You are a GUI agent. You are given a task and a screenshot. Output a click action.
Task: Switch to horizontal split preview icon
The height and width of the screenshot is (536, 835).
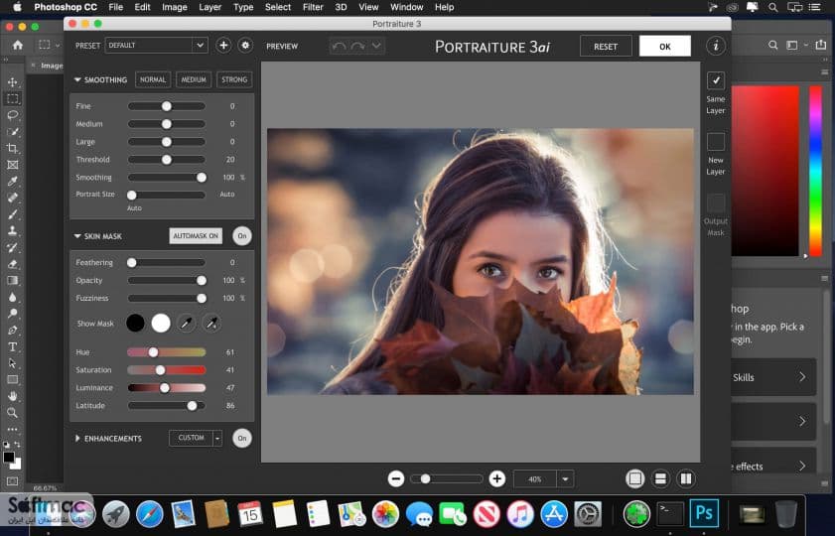[x=660, y=479]
